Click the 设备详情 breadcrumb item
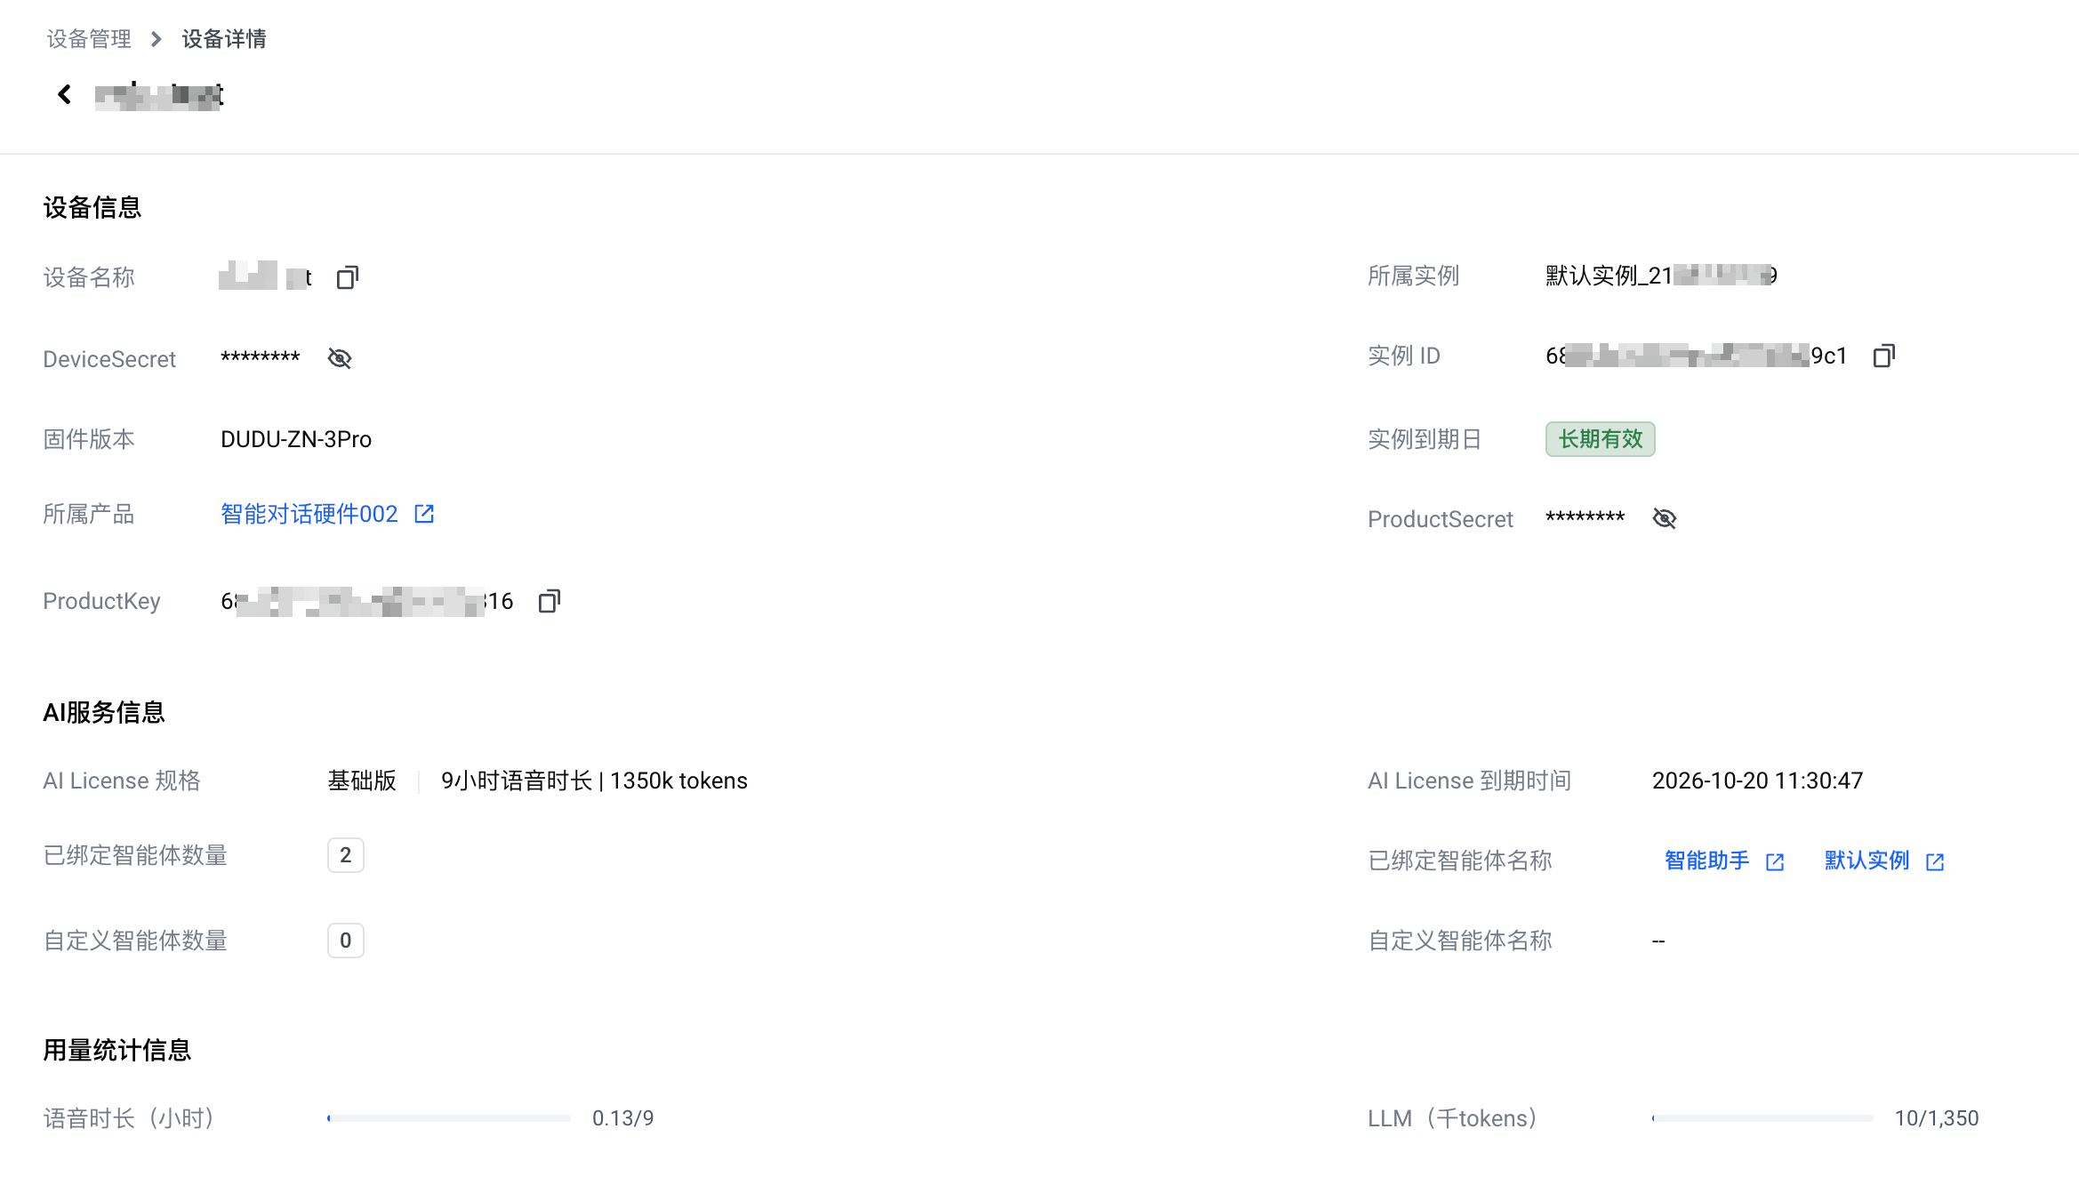 tap(224, 39)
